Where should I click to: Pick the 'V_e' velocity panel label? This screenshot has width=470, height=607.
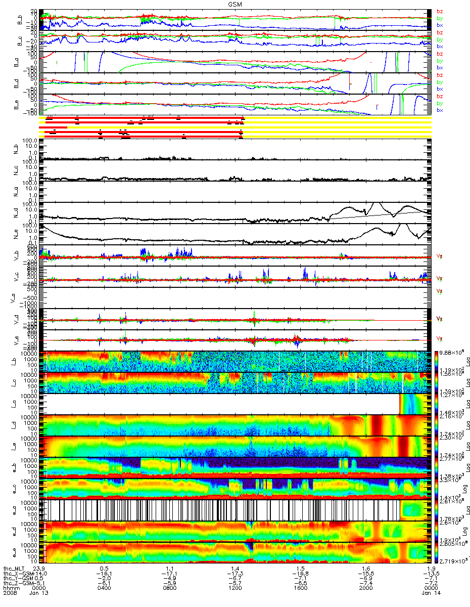tap(15, 341)
